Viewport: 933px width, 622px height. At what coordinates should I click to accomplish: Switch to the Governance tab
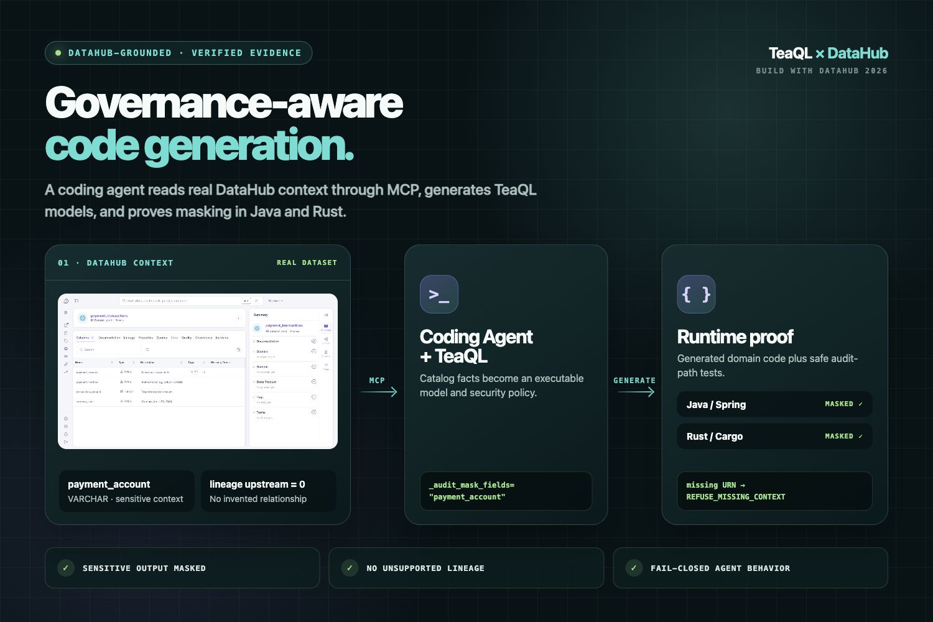(204, 338)
